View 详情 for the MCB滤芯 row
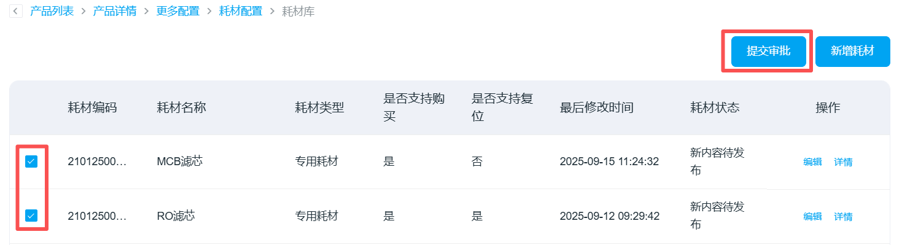 coord(843,162)
